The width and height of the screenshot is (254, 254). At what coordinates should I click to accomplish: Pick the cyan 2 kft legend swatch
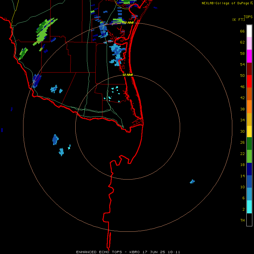click(x=249, y=207)
